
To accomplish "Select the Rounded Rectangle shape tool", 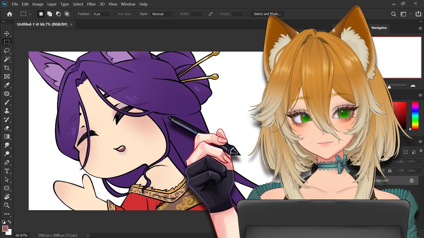I will [7, 188].
